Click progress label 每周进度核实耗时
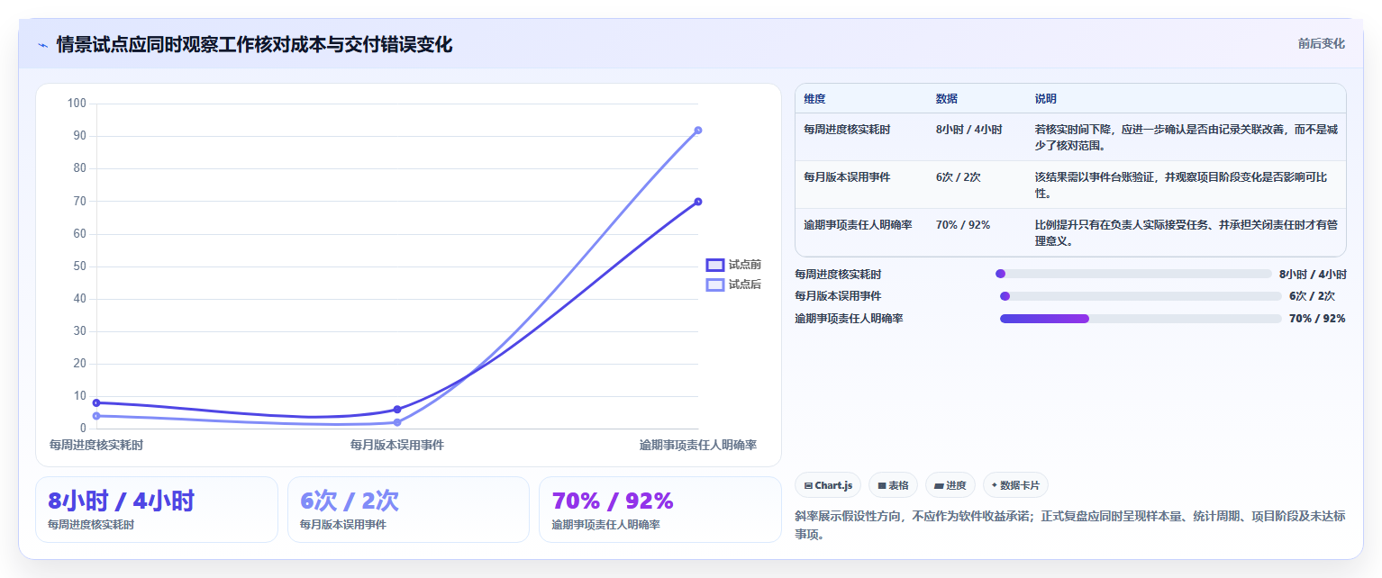The width and height of the screenshot is (1382, 578). (x=838, y=274)
